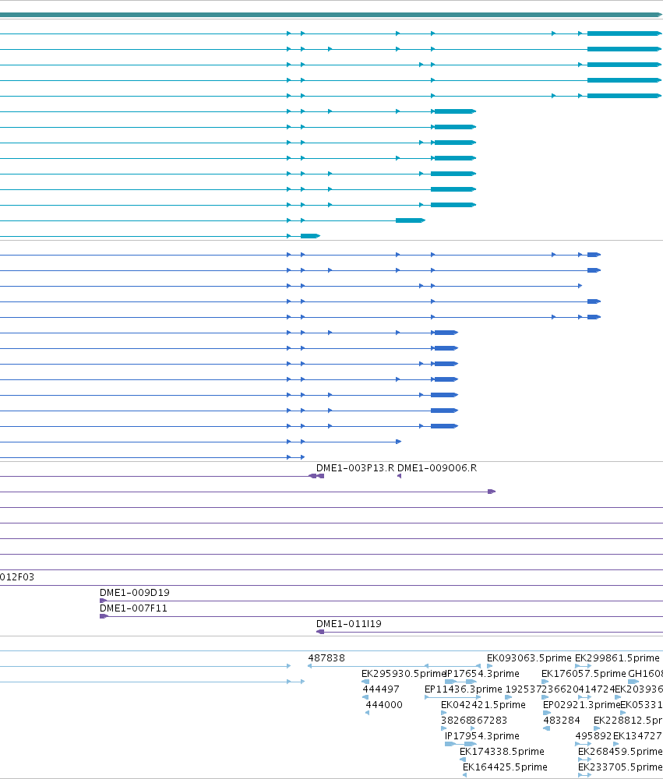
Task: Click the shortest teal transcript's final exon block
Action: click(x=310, y=236)
